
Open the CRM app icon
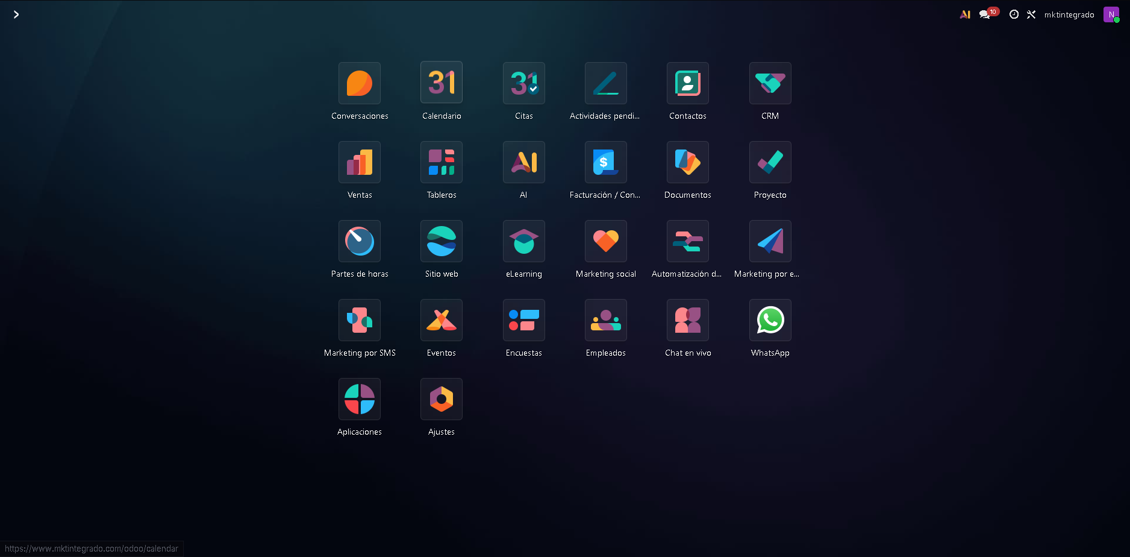770,84
